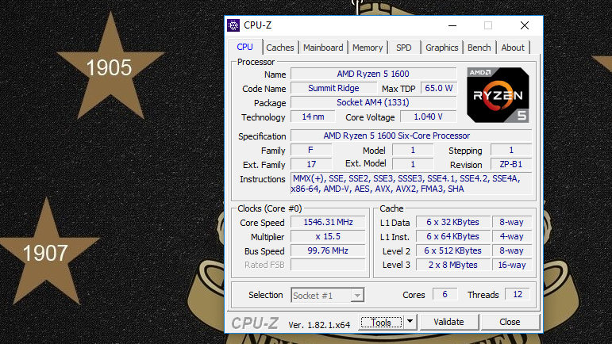612x344 pixels.
Task: Click the Name field AMD Ryzen 5 1600
Action: [x=373, y=74]
